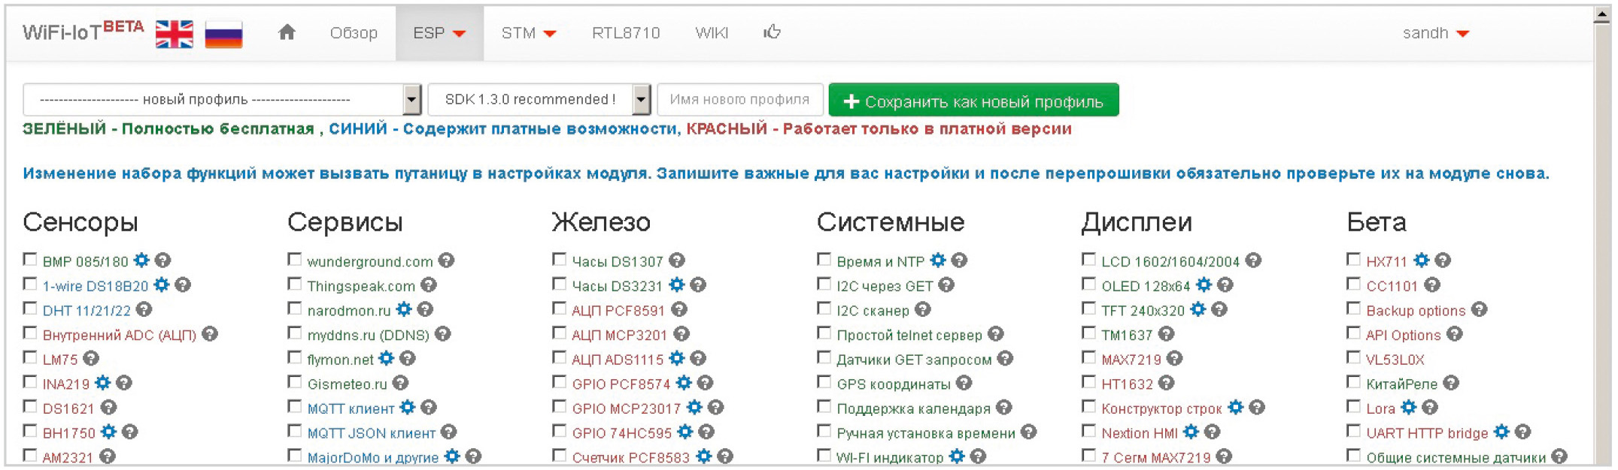
Task: Show help for TM1637
Action: tap(1167, 334)
